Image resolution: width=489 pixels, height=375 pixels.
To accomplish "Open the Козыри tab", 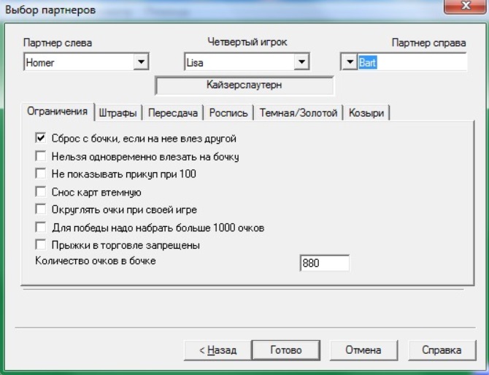I will tap(366, 113).
